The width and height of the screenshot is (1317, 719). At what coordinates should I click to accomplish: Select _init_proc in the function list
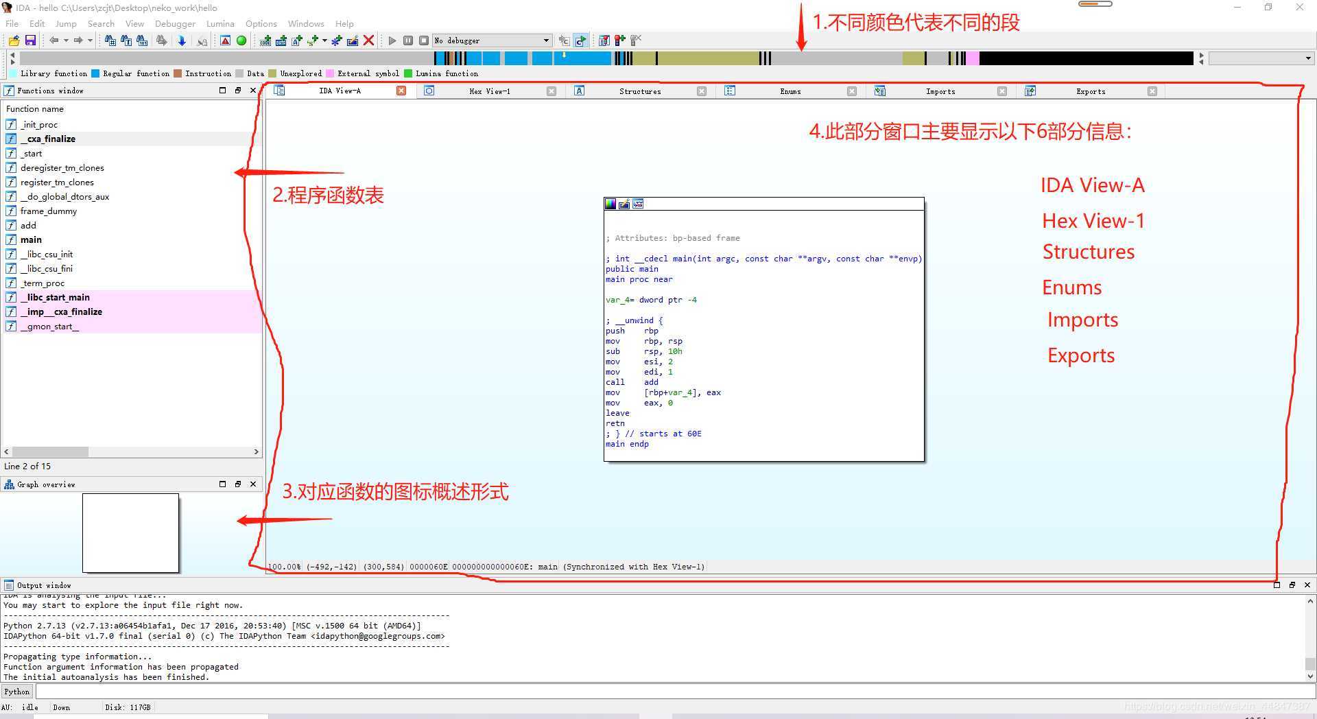(131, 124)
